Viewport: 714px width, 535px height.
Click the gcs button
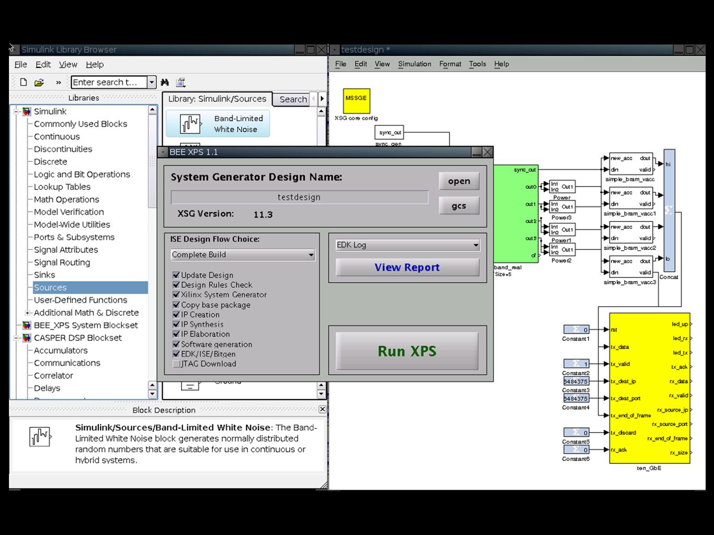(x=459, y=206)
